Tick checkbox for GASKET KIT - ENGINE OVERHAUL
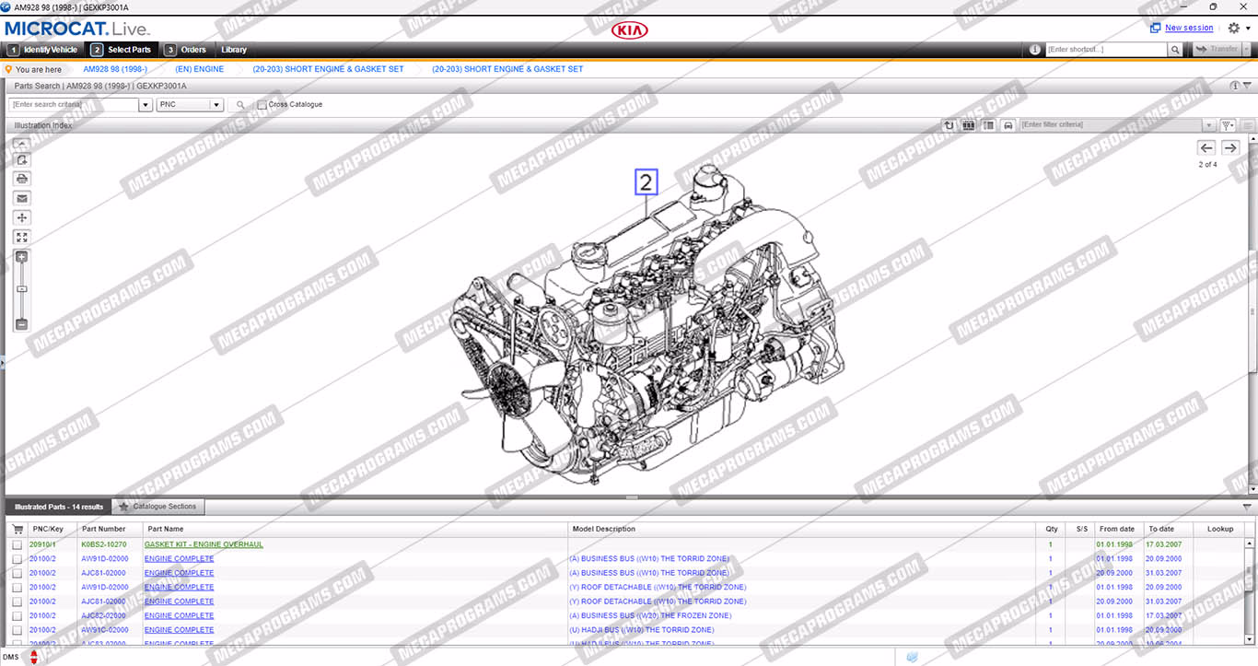1258x666 pixels. [x=17, y=544]
